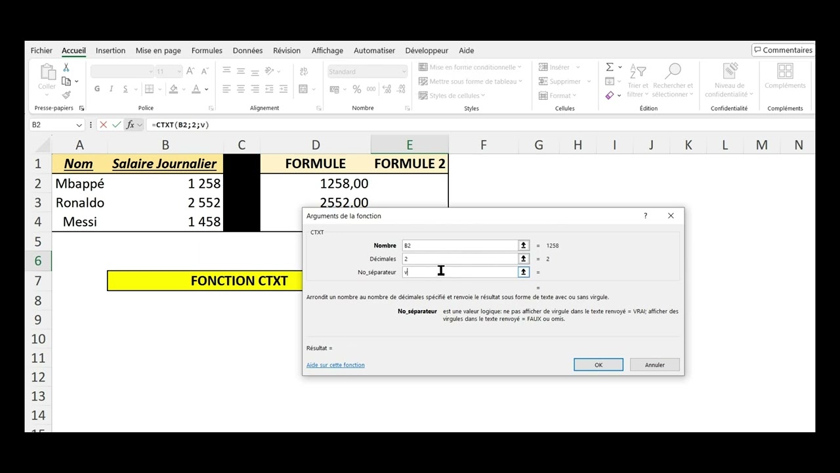Click OK in function arguments dialog
Screen dimensions: 840x473
(598, 365)
